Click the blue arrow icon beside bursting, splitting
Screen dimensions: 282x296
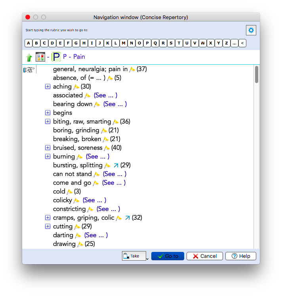(116, 165)
